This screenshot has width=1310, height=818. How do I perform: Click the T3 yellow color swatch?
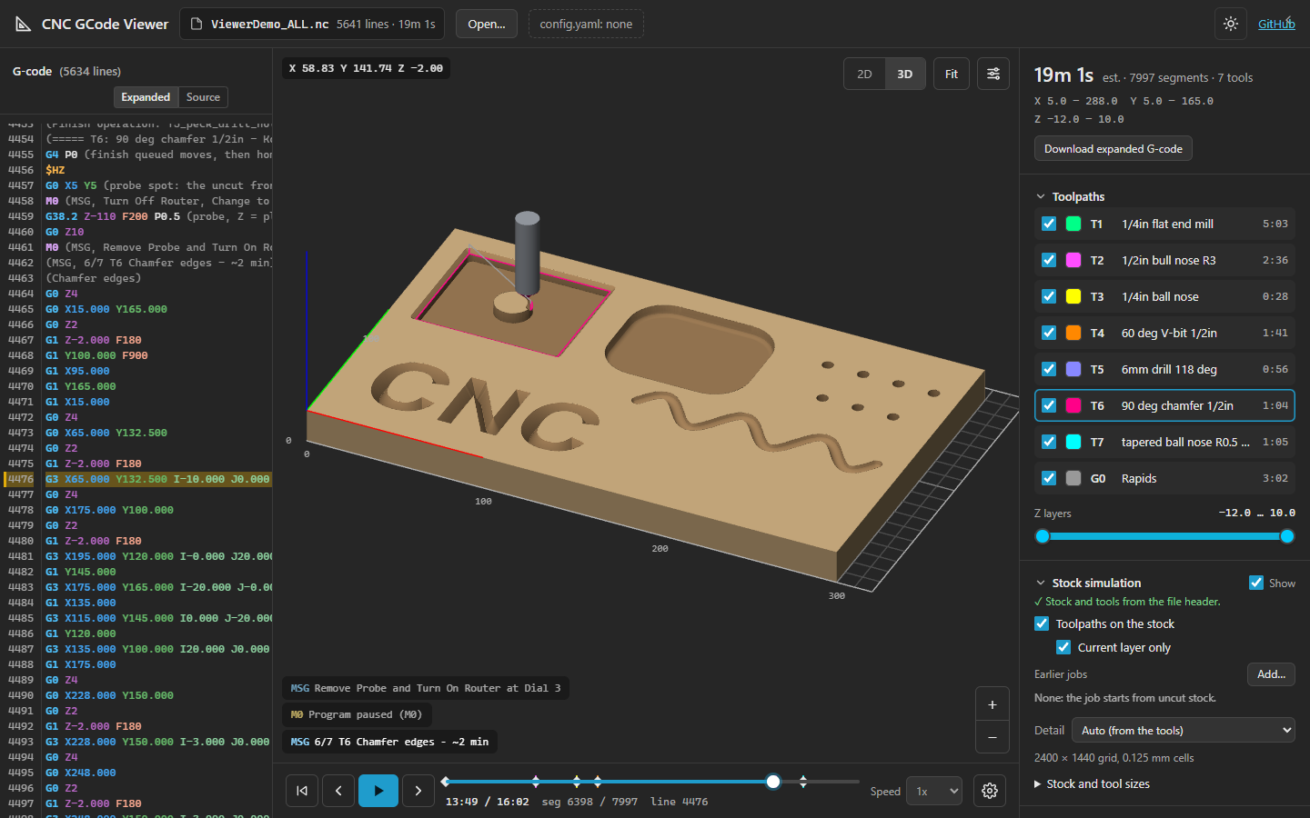1073,296
